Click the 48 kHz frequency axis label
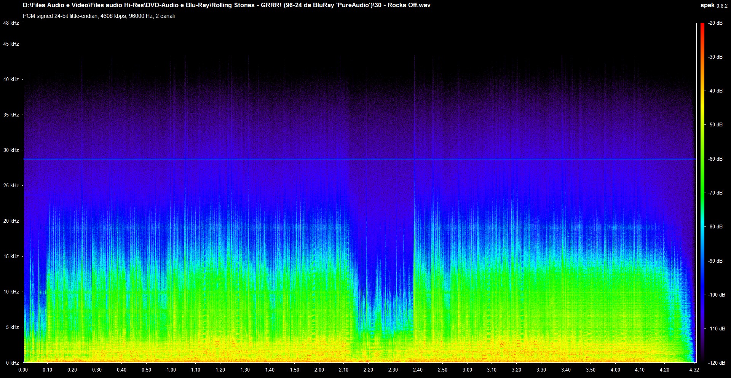 point(11,23)
